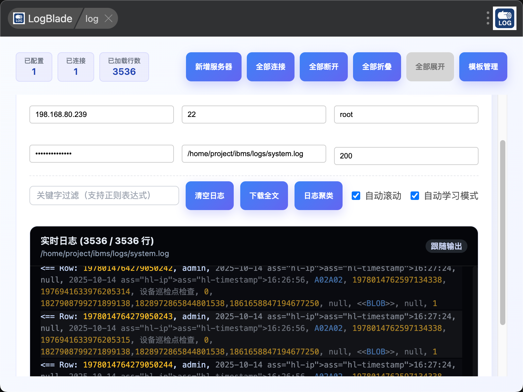The height and width of the screenshot is (392, 523).
Task: Select the log tab
Action: tap(92, 19)
